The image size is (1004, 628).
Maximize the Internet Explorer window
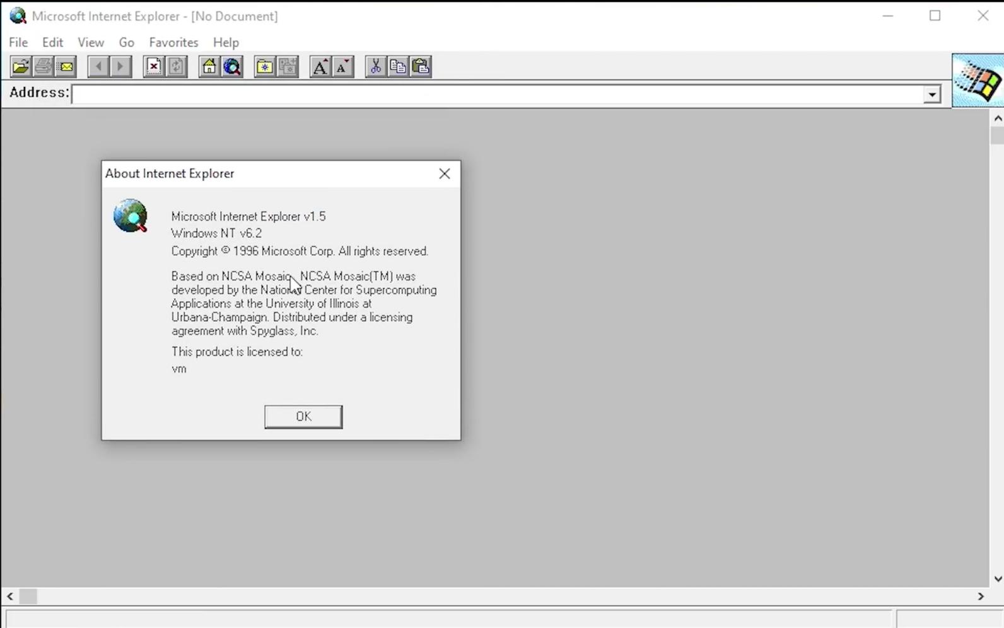tap(935, 16)
